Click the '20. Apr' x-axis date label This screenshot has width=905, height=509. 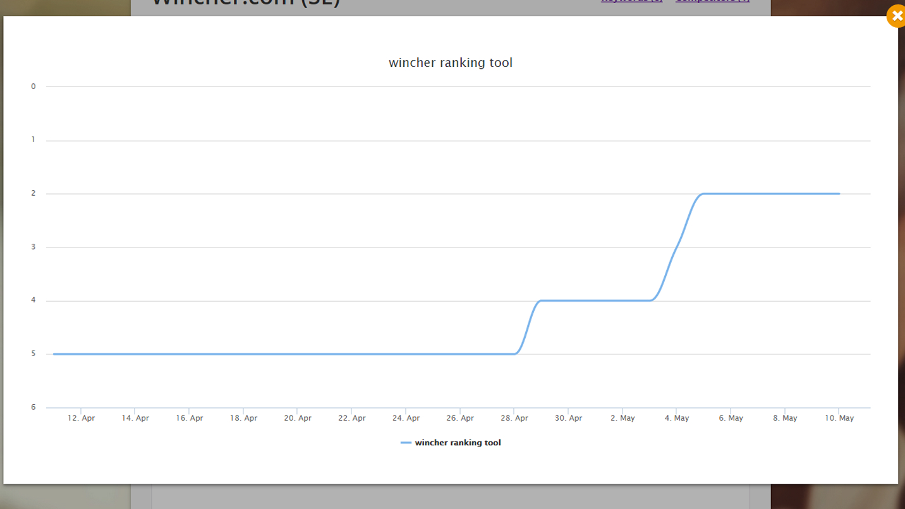click(x=298, y=418)
